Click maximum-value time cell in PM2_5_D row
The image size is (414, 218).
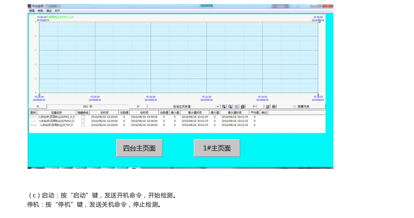click(x=235, y=117)
